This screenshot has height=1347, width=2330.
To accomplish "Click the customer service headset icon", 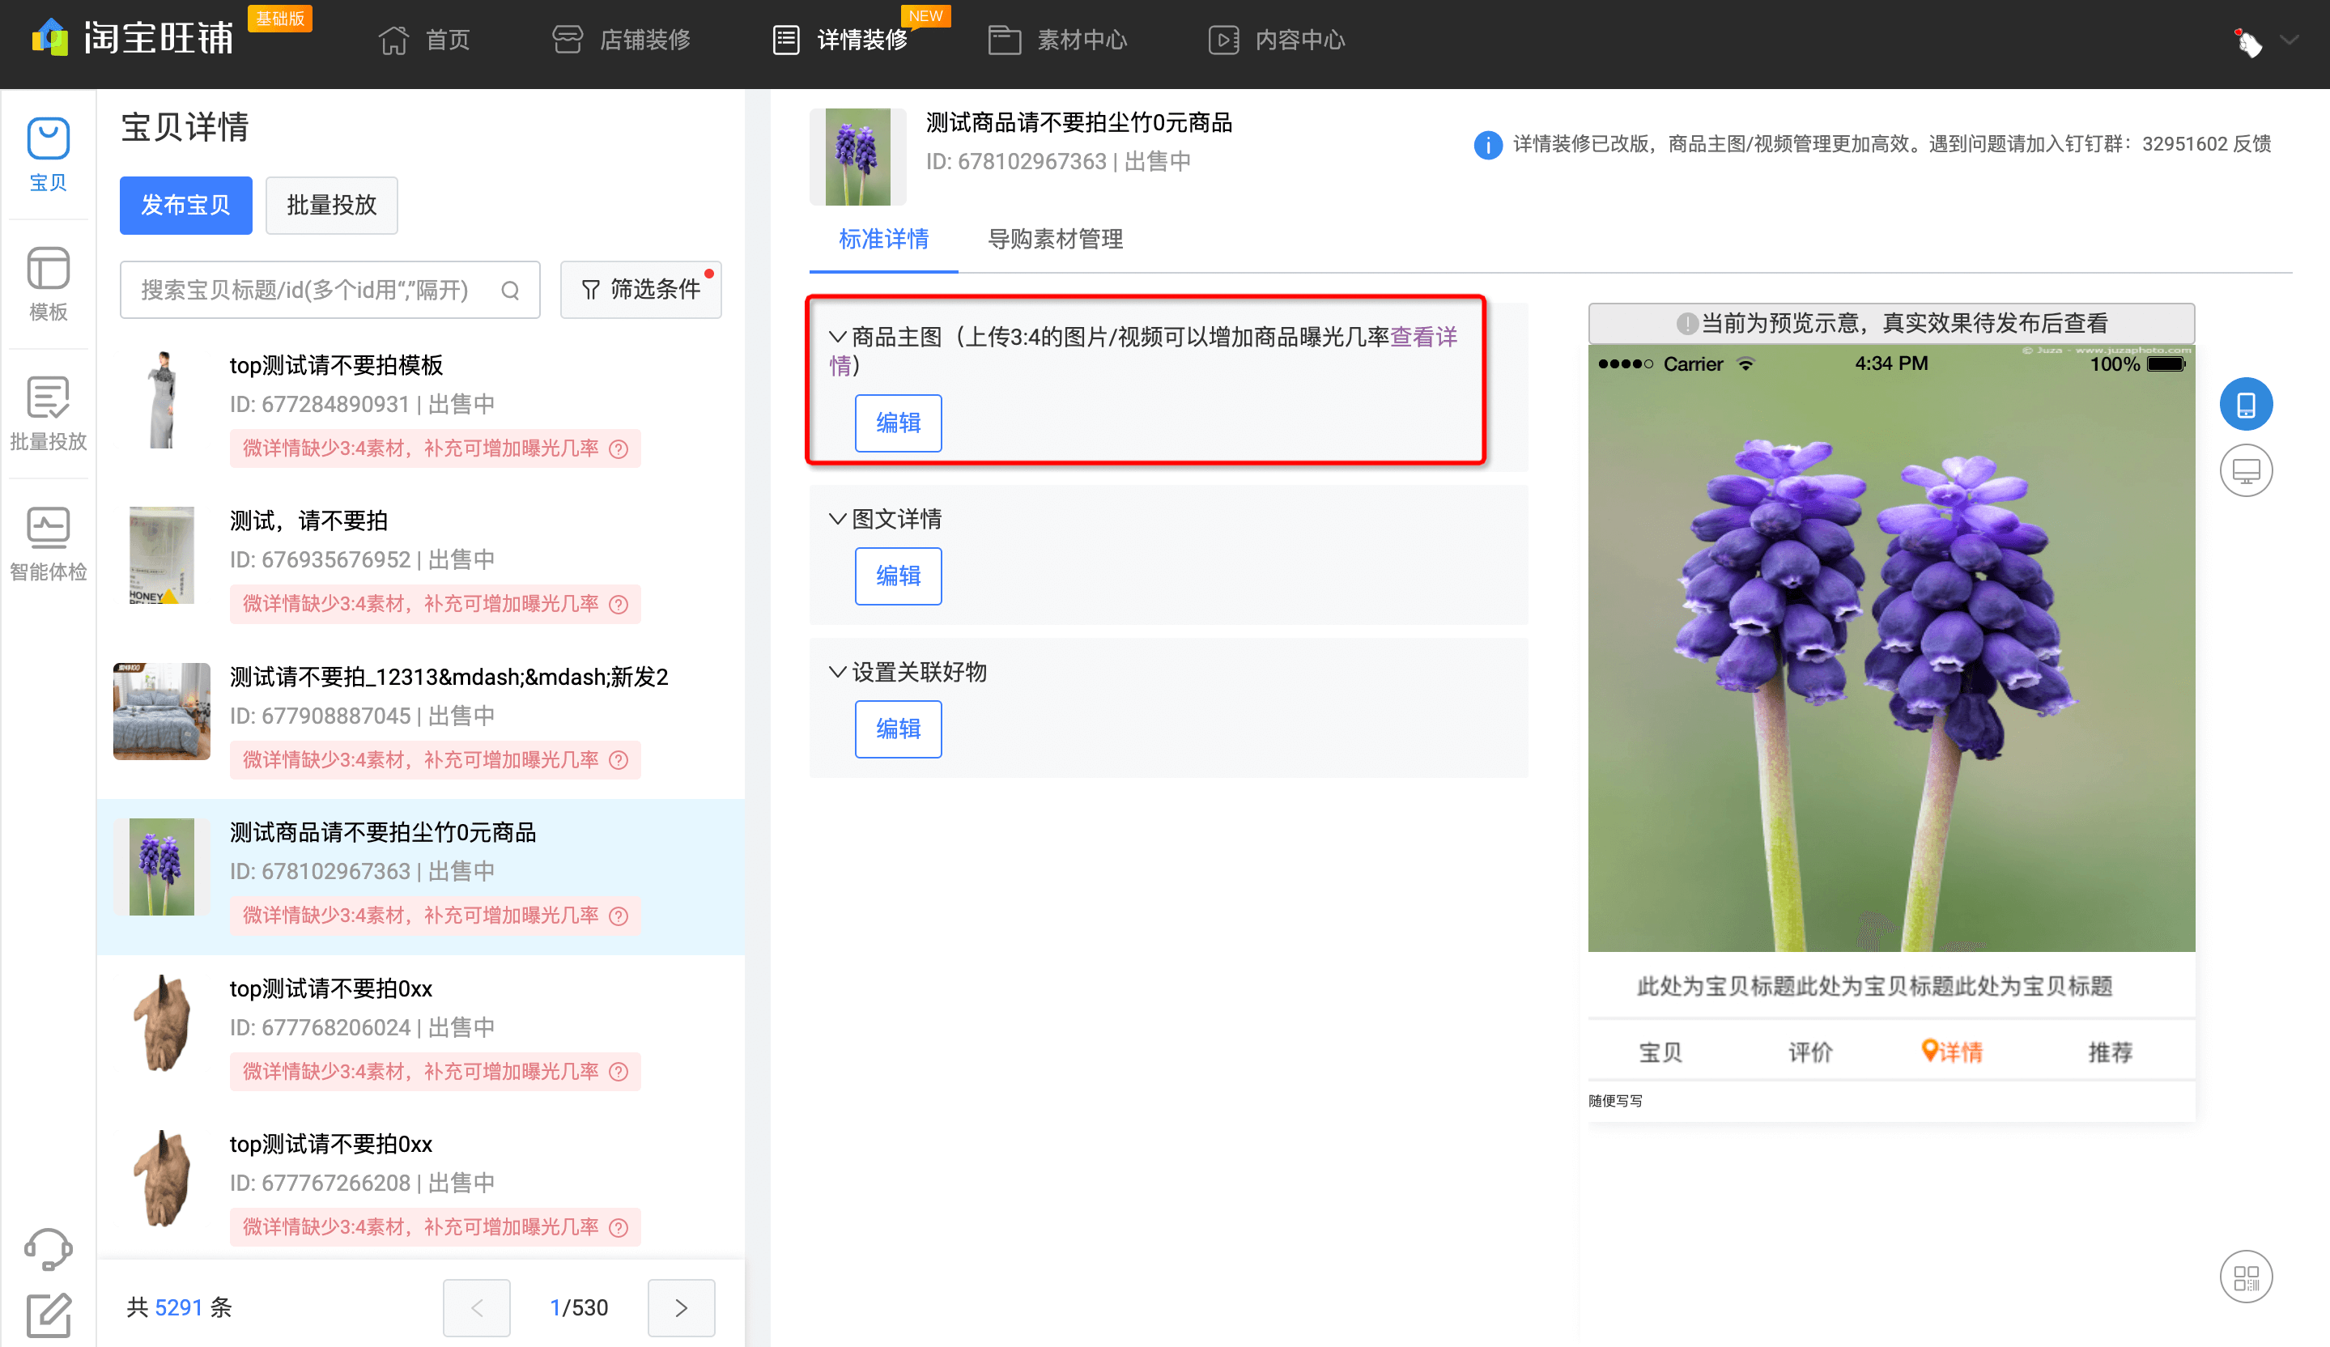I will (x=48, y=1248).
